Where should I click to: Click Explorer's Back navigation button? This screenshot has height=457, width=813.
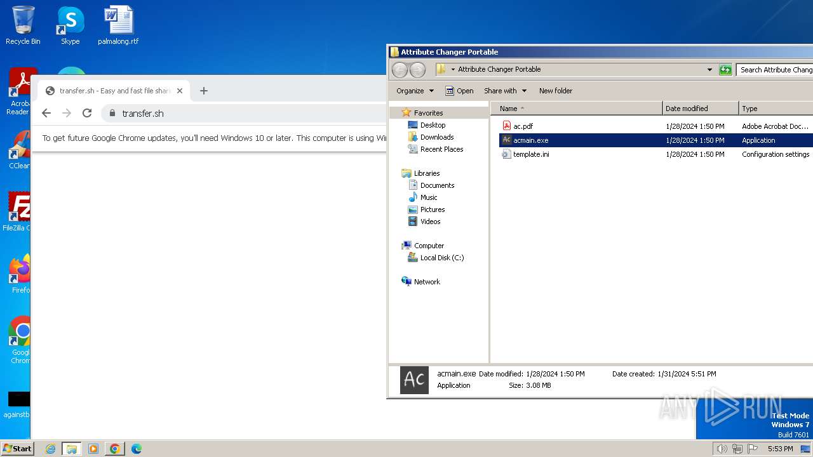400,70
